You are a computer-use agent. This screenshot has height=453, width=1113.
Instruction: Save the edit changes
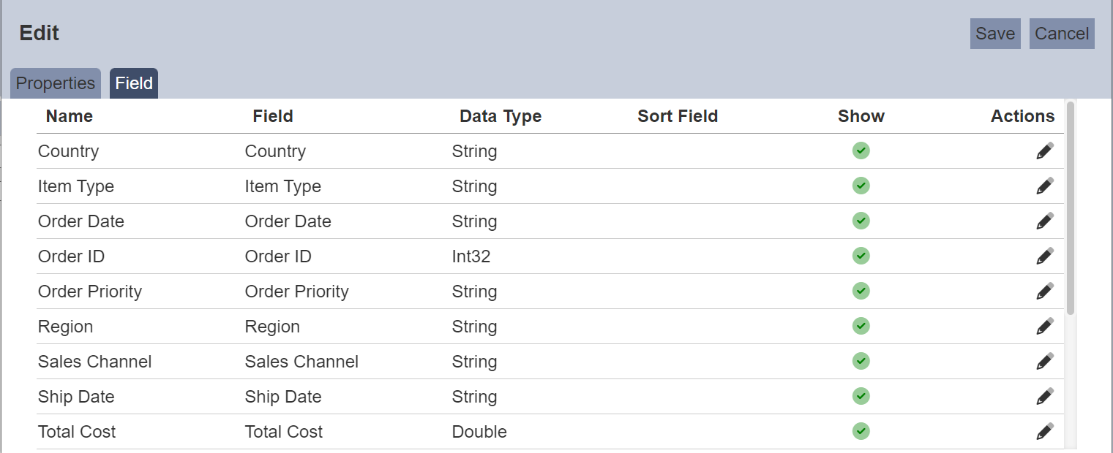[995, 34]
